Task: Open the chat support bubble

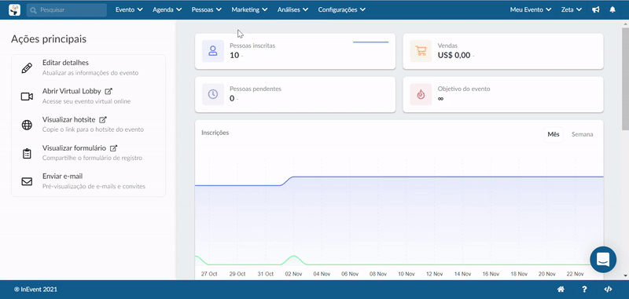Action: coord(603,260)
